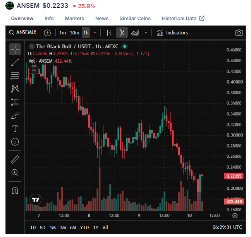251x237 pixels.
Task: Open the long position forecasting tool
Action: coord(15,102)
